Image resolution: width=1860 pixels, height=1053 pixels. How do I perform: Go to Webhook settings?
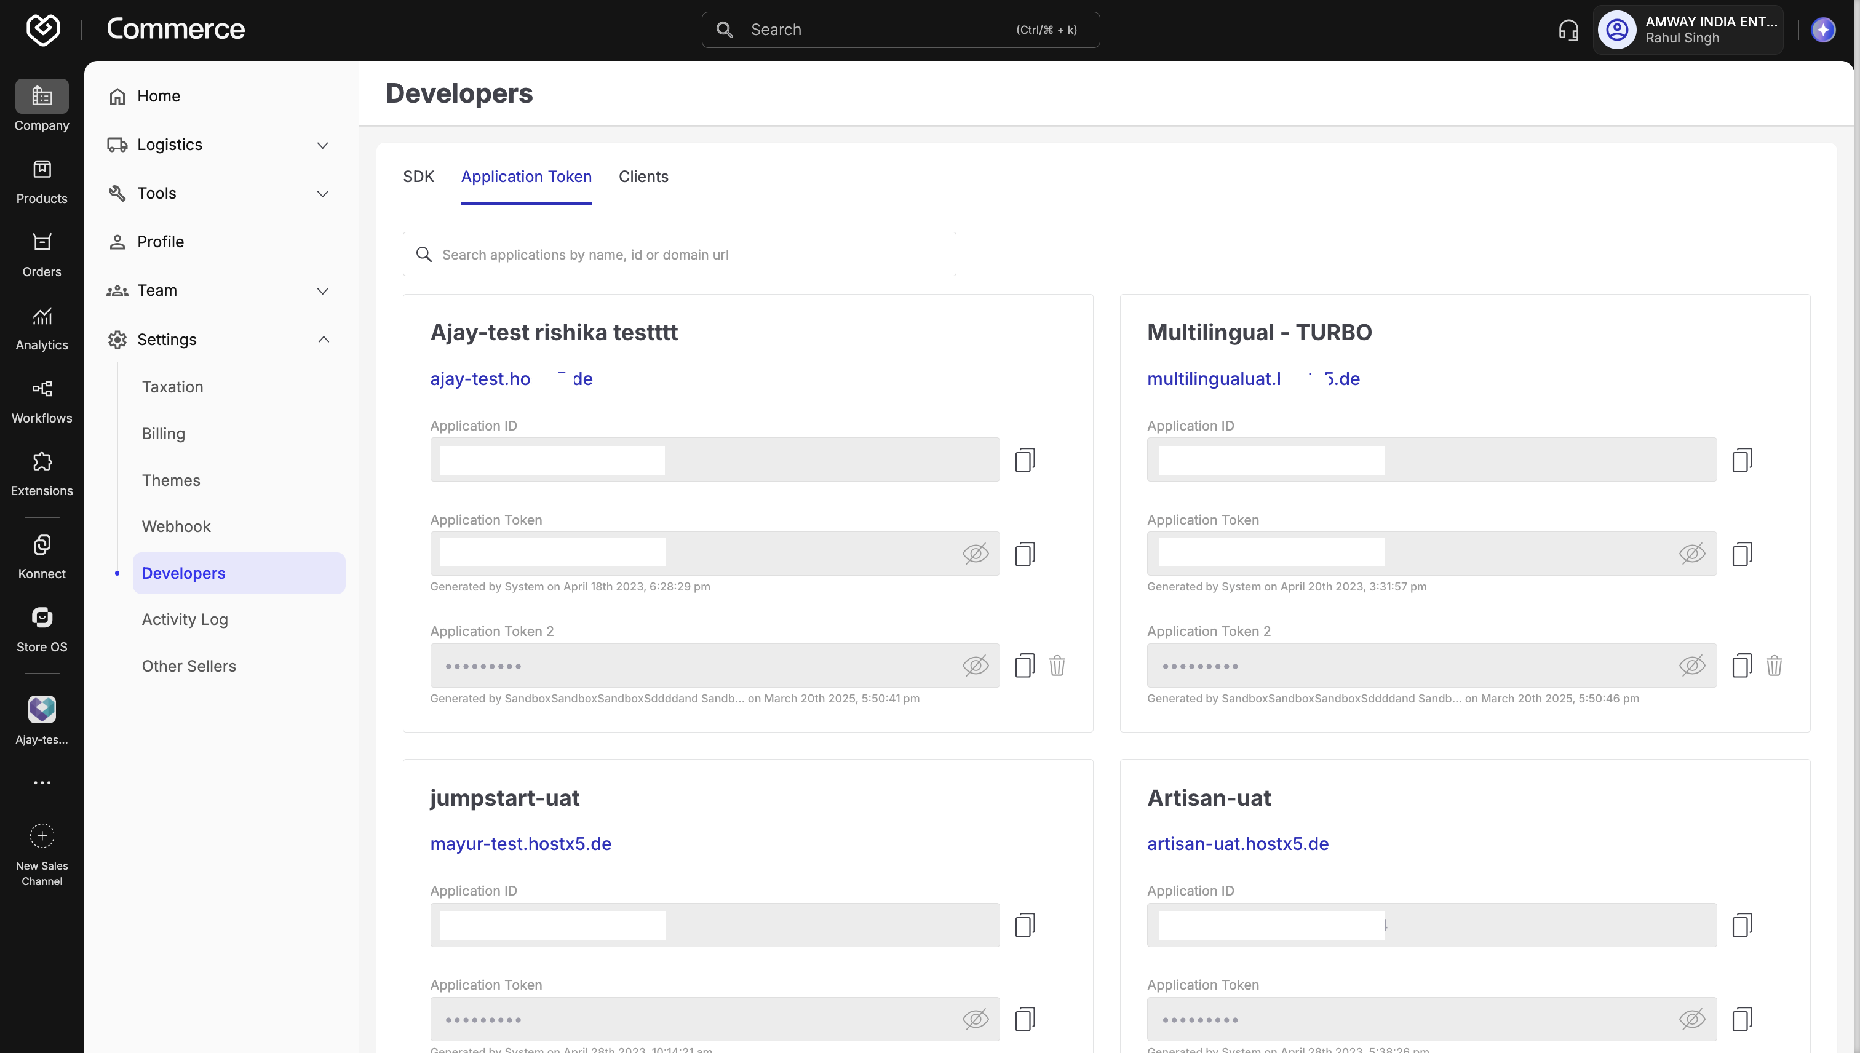tap(176, 526)
